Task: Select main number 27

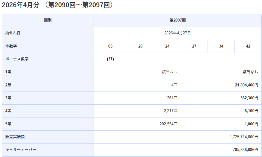Action: [x=194, y=46]
